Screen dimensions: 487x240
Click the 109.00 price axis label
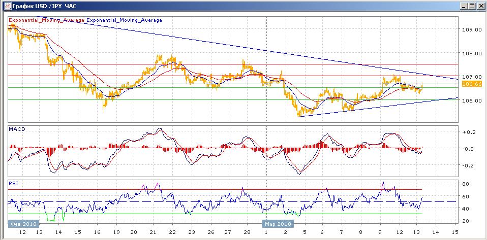point(472,29)
